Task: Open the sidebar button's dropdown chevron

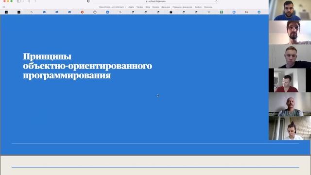Action: click(23, 1)
